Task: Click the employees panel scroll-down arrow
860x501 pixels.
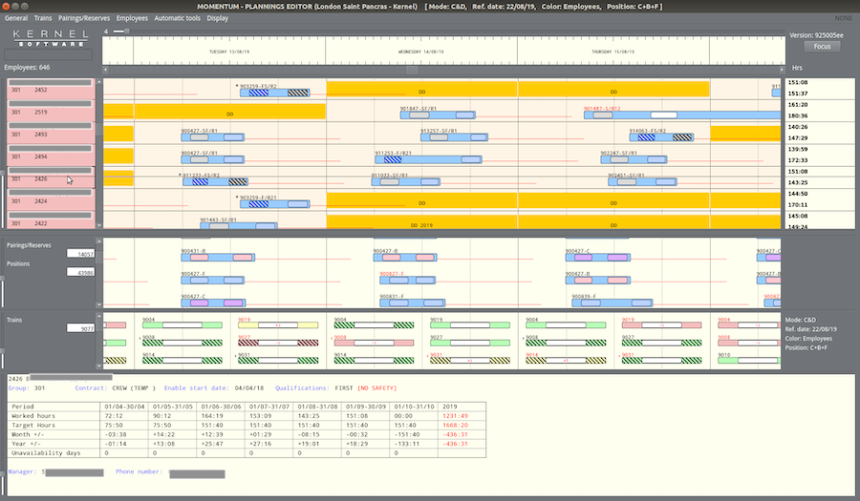Action: click(99, 225)
